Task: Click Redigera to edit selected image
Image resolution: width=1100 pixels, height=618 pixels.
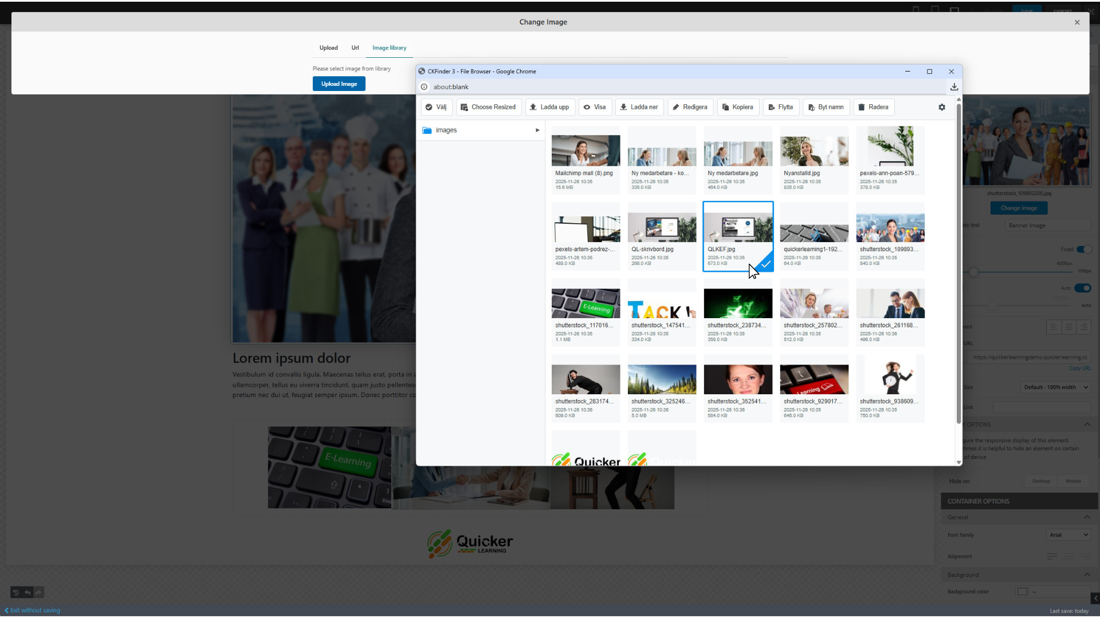Action: [690, 107]
